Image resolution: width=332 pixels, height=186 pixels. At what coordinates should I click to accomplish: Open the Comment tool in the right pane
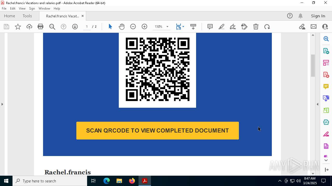(326, 86)
